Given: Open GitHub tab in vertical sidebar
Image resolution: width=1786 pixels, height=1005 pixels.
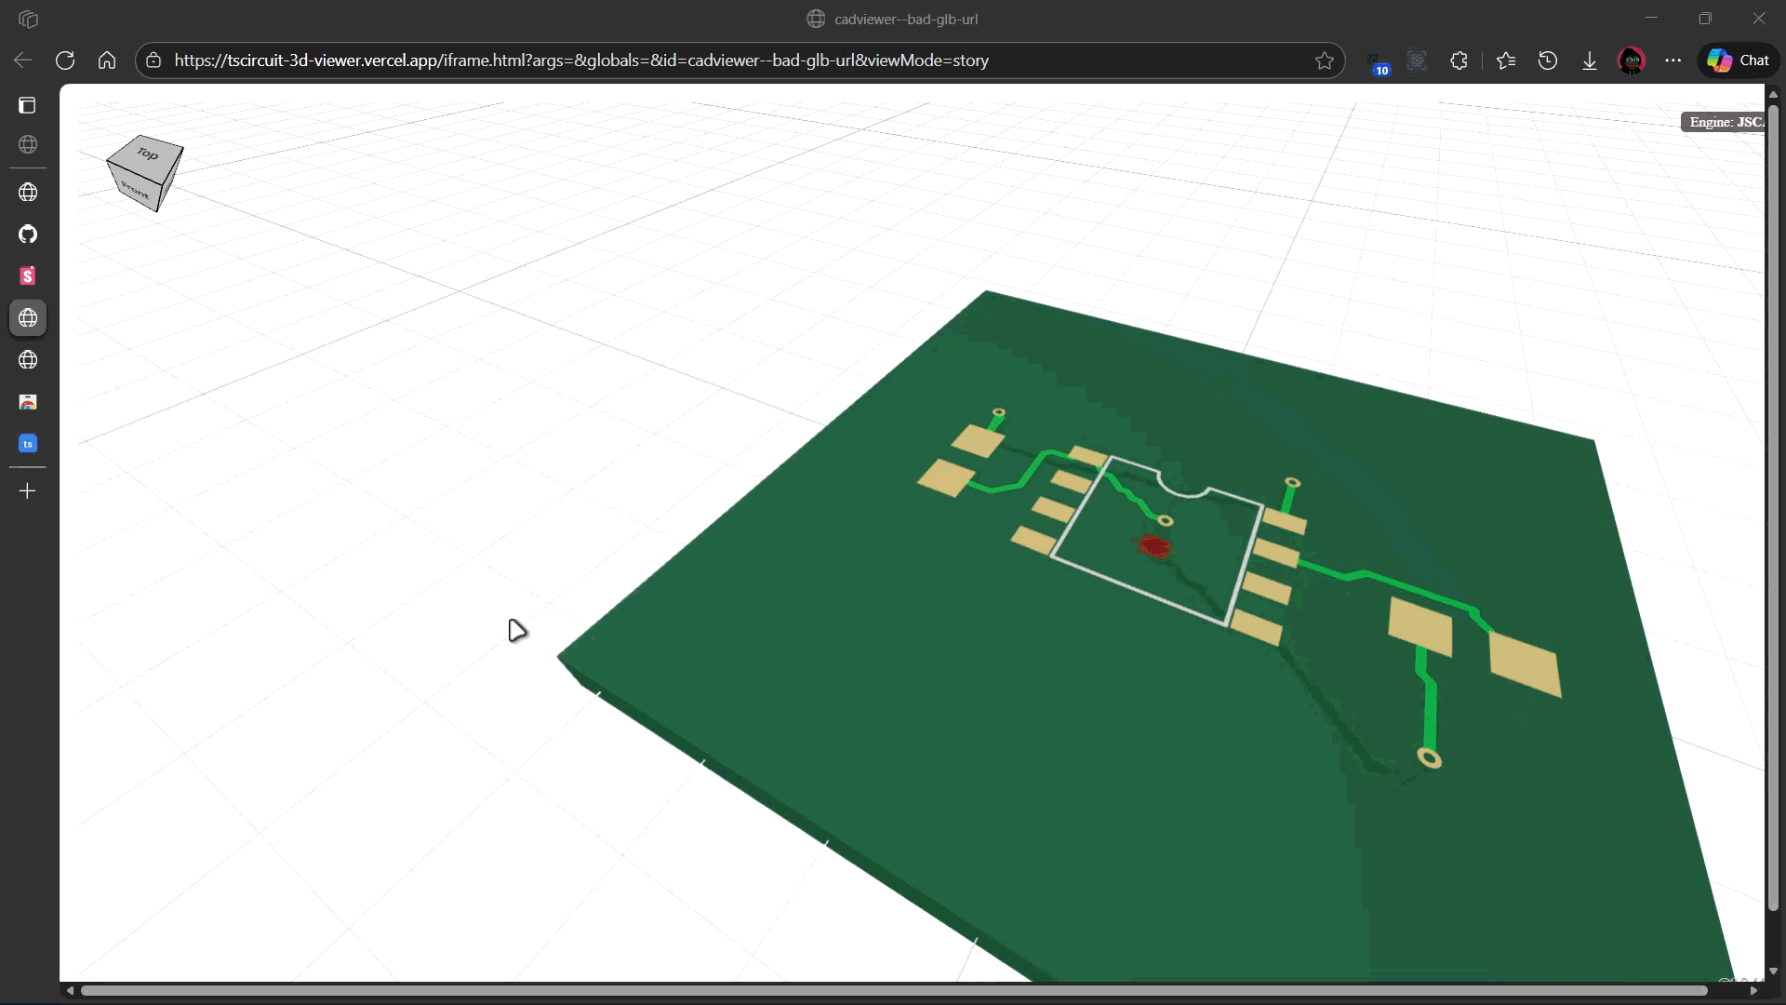Looking at the screenshot, I should click(x=28, y=234).
